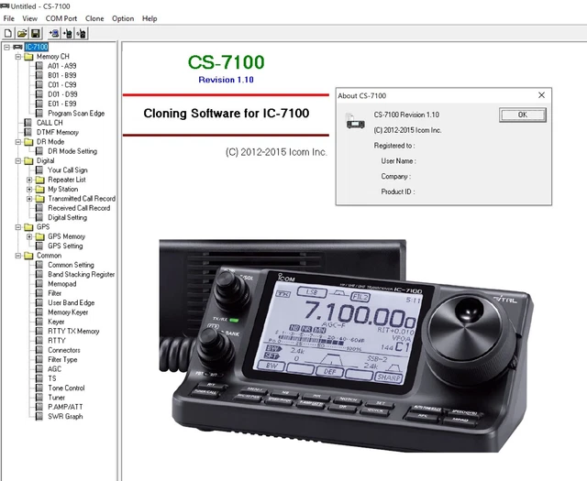Open the Option menu

(x=123, y=18)
